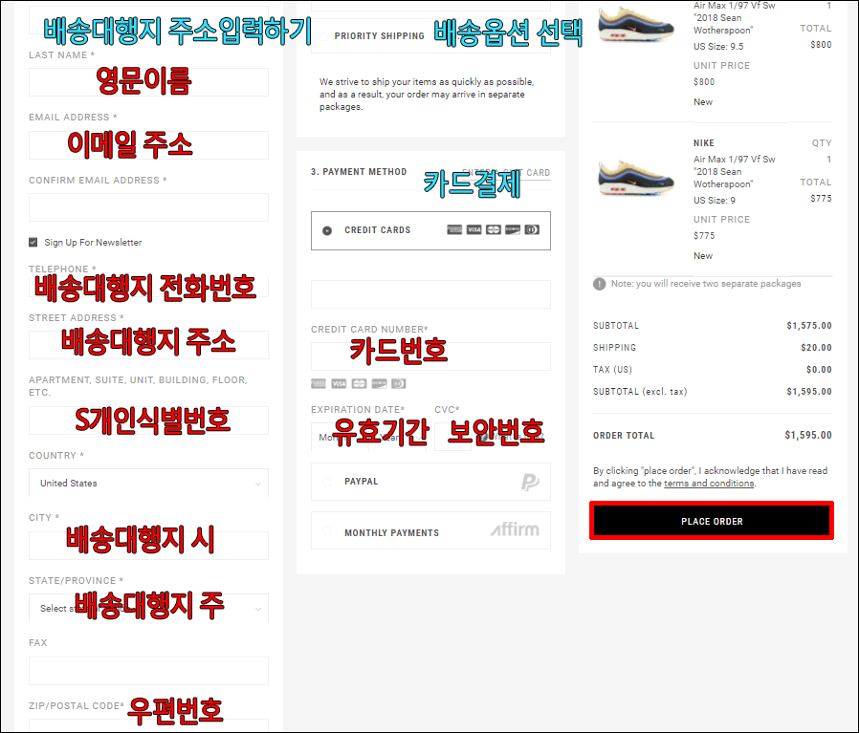Click the Visa icon below the card number field

tap(339, 384)
